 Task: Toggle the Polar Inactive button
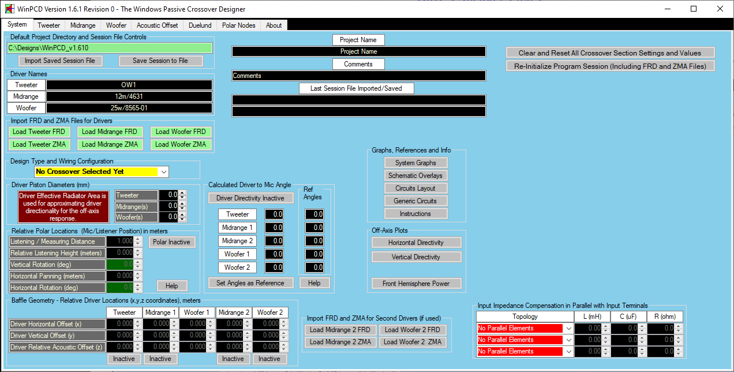coord(171,242)
